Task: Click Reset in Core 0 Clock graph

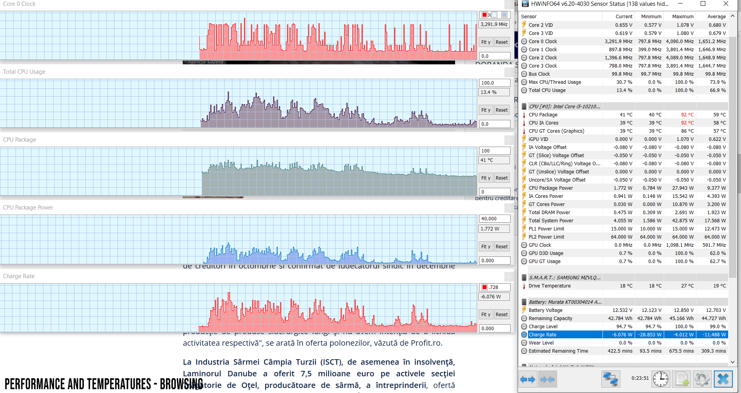Action: click(502, 42)
